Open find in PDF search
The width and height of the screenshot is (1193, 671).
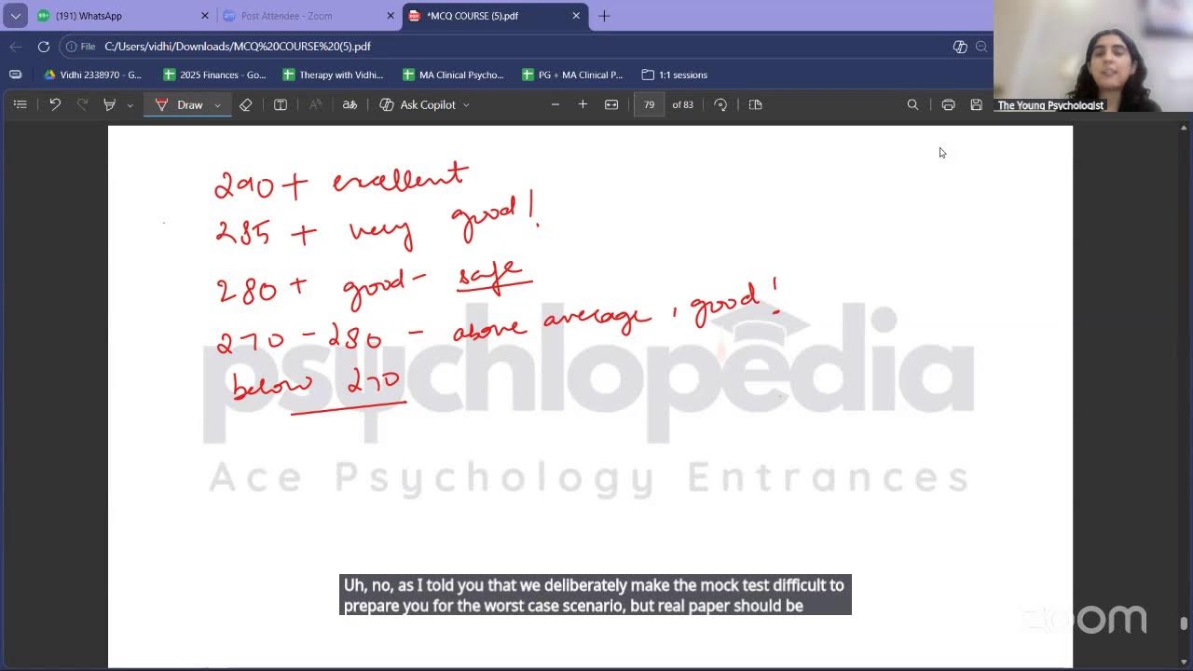912,104
